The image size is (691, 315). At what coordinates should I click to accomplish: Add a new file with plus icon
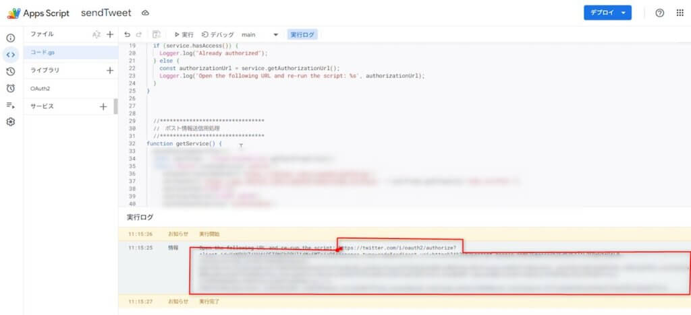[110, 34]
